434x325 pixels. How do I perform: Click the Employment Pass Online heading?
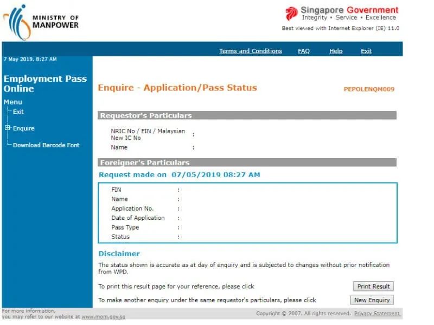click(45, 83)
